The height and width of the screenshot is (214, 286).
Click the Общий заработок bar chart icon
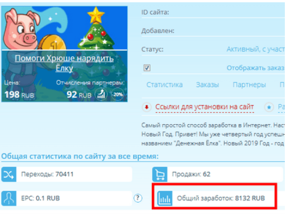pos(165,198)
